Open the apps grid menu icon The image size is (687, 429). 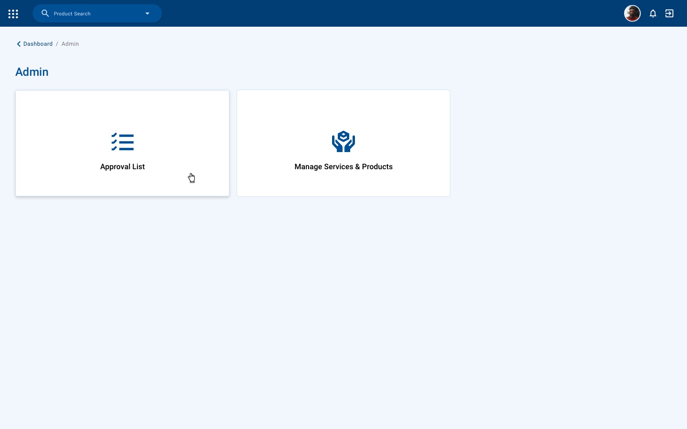13,14
